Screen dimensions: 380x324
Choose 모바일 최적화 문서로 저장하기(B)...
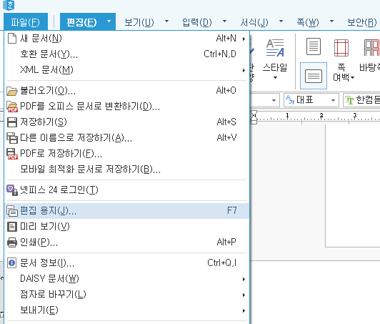coord(126,170)
